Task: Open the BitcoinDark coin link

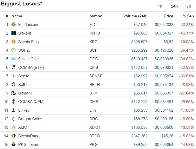Action: click(x=28, y=136)
